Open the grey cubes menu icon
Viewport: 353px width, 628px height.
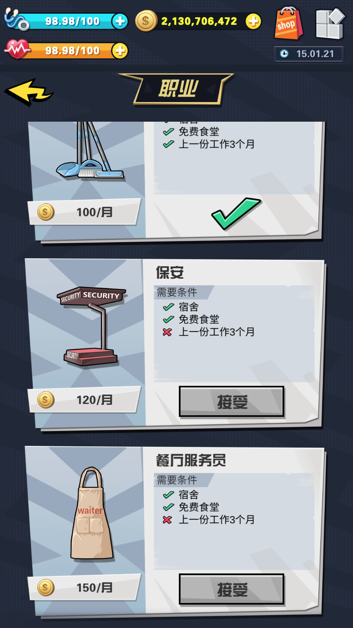(x=330, y=24)
